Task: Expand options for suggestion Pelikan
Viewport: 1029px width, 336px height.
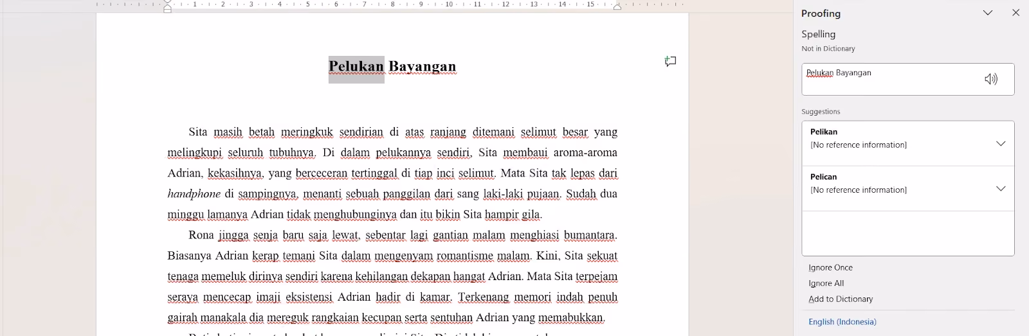Action: [x=1001, y=143]
